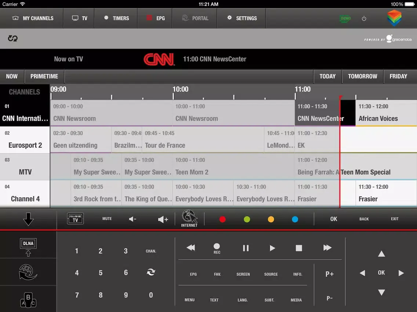Open Frasier 11:30 - 12:00 program
Viewport: 417px width, 312px height.
[386, 194]
